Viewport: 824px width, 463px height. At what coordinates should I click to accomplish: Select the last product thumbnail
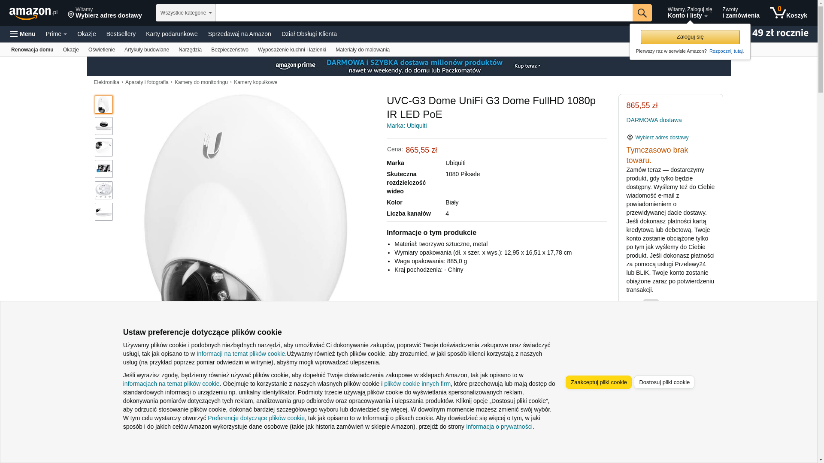tap(104, 212)
